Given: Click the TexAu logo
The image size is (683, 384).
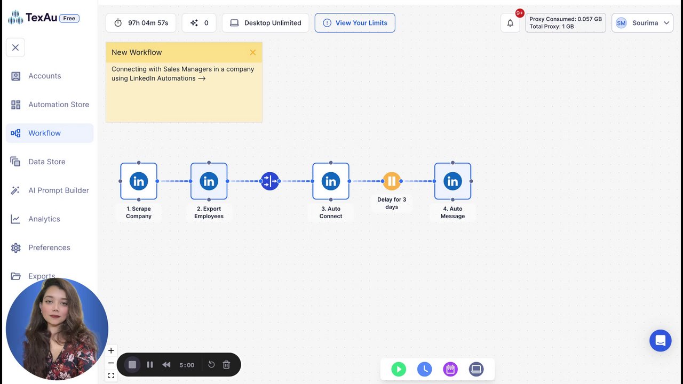Looking at the screenshot, I should (33, 18).
